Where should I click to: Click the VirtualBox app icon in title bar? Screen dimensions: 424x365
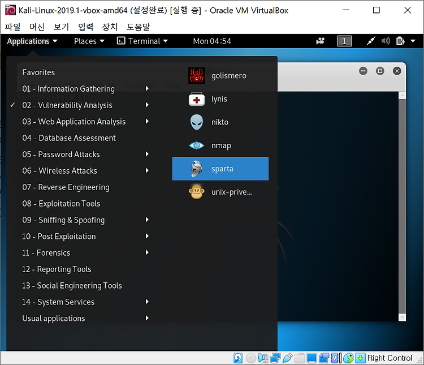[x=10, y=10]
